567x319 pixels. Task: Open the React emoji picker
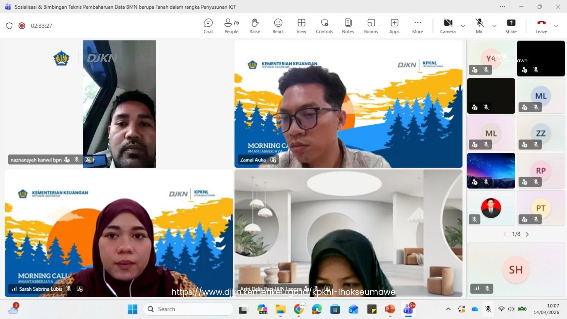[278, 26]
